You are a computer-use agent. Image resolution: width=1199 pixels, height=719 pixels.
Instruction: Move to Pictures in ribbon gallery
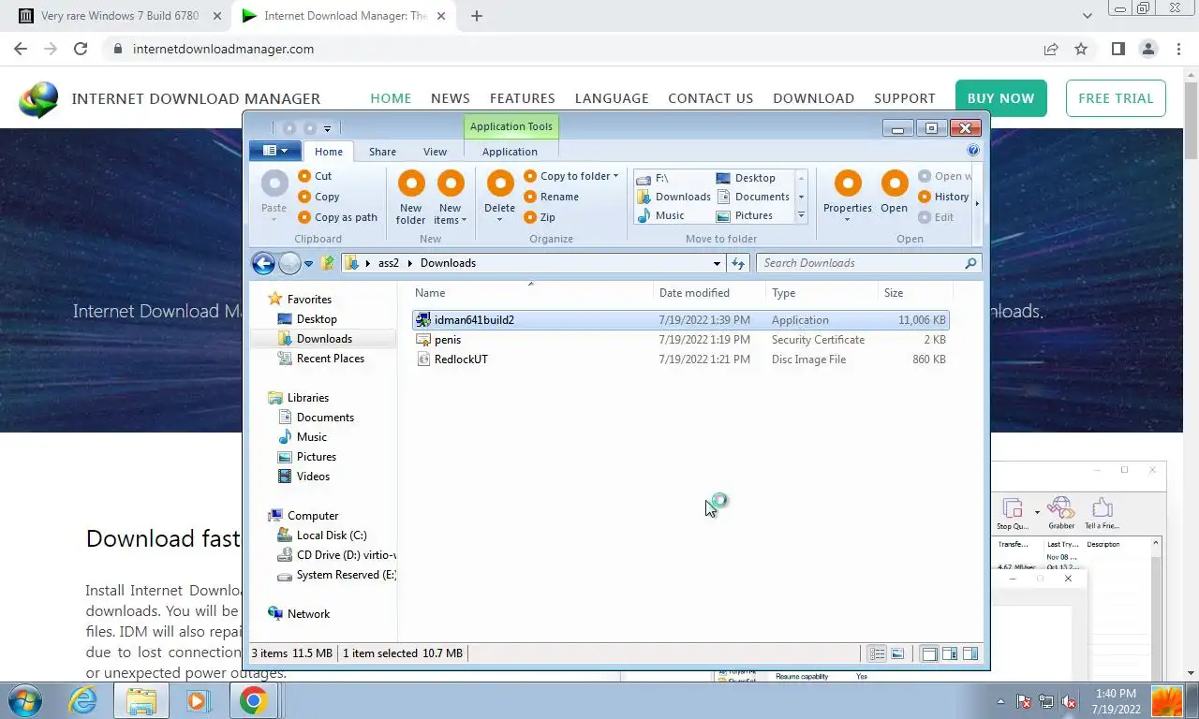(745, 215)
